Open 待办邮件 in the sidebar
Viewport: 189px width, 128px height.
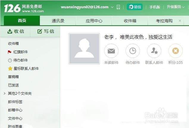[21, 60]
